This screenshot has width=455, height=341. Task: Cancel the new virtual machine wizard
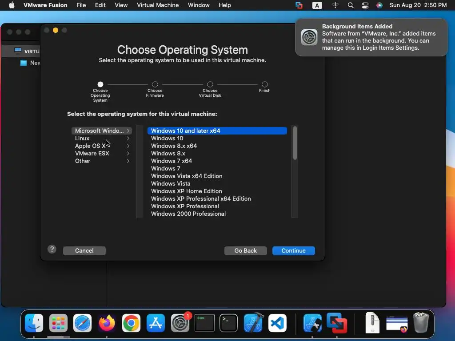click(x=84, y=250)
